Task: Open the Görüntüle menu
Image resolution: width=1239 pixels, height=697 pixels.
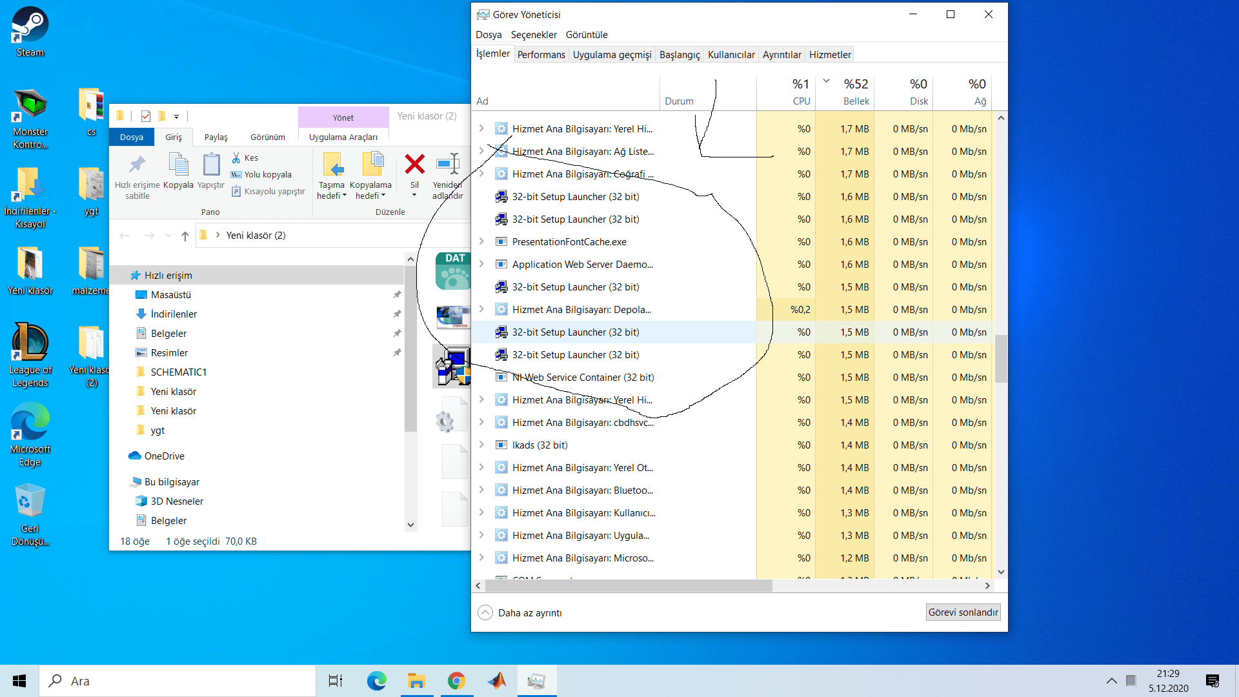Action: (587, 35)
